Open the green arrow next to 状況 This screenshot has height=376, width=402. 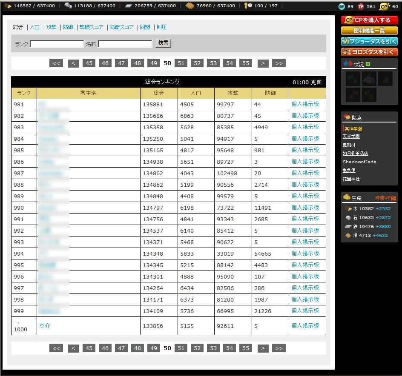coord(368,64)
